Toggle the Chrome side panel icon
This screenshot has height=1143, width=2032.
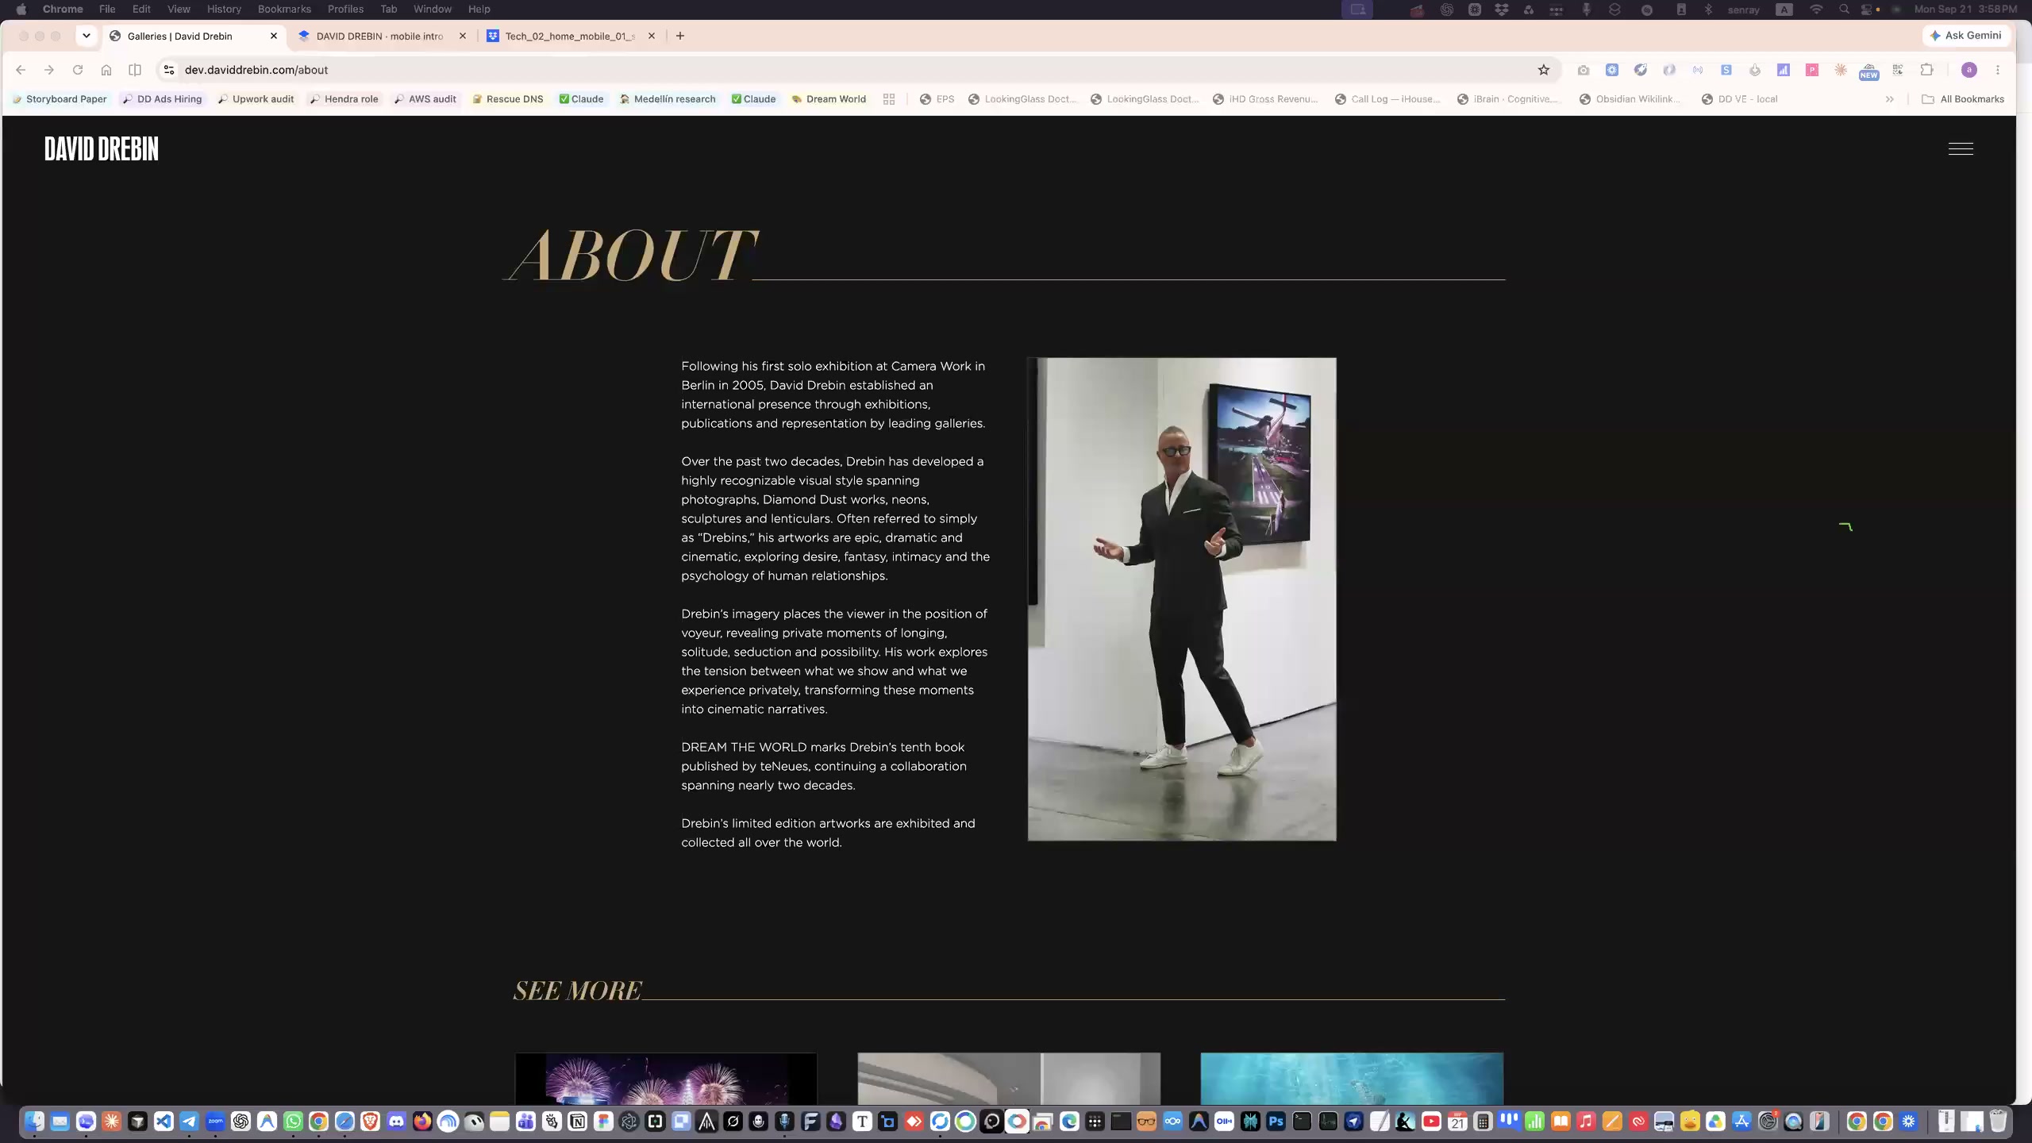135,70
